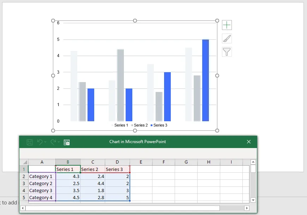Click the Category 4 cell
Image resolution: width=307 pixels, height=215 pixels.
click(42, 198)
